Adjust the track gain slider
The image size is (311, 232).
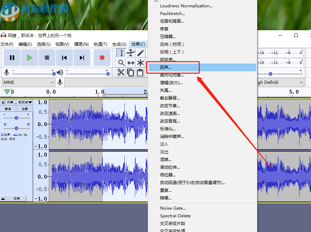16,118
